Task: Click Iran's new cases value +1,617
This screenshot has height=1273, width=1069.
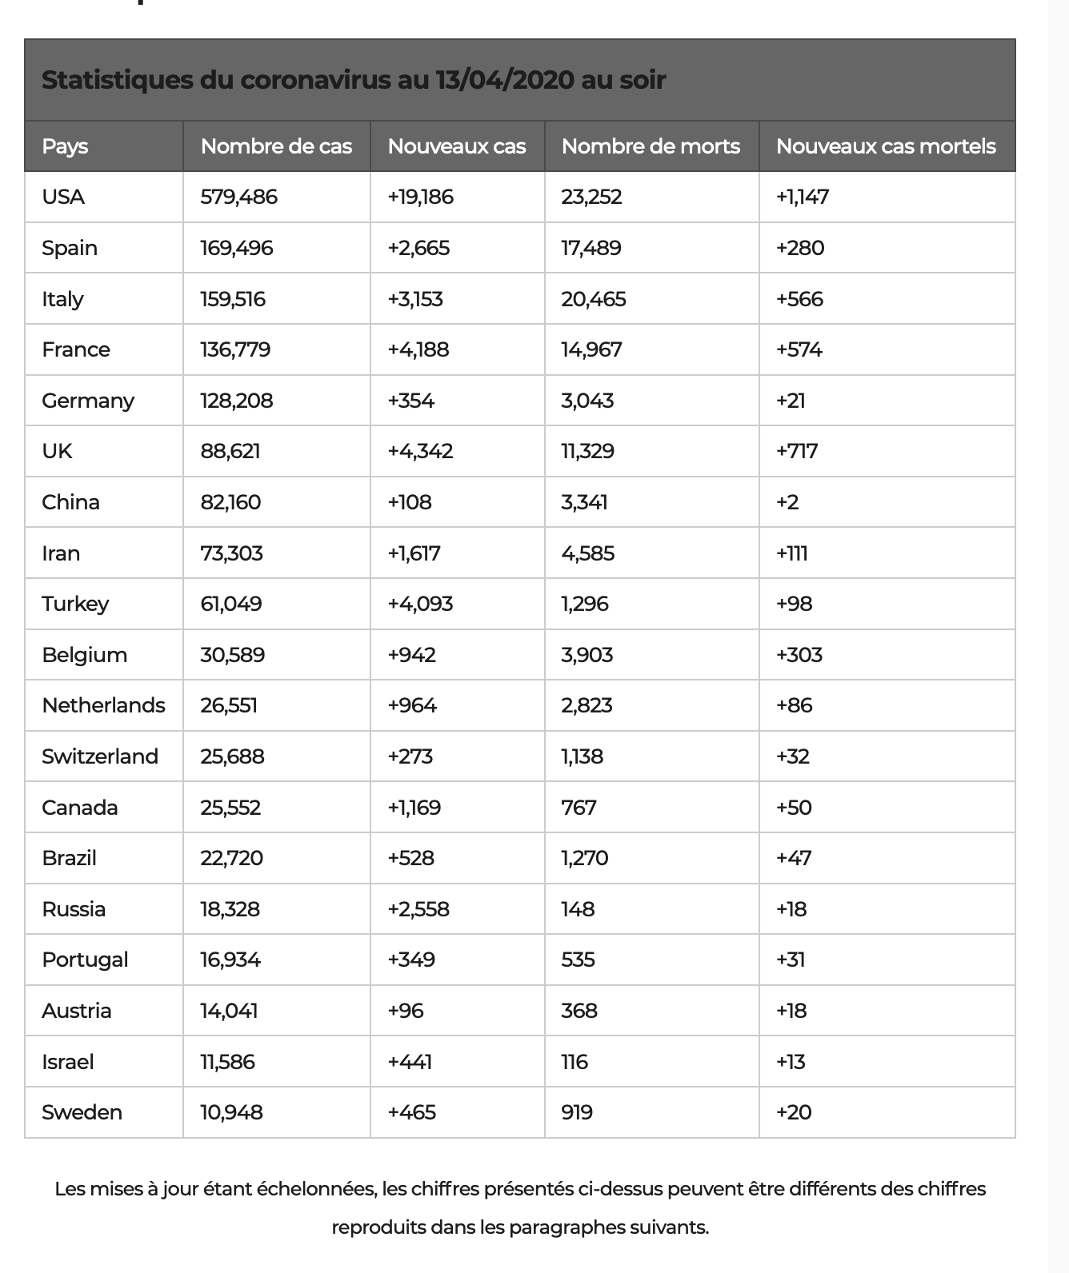Action: point(414,553)
